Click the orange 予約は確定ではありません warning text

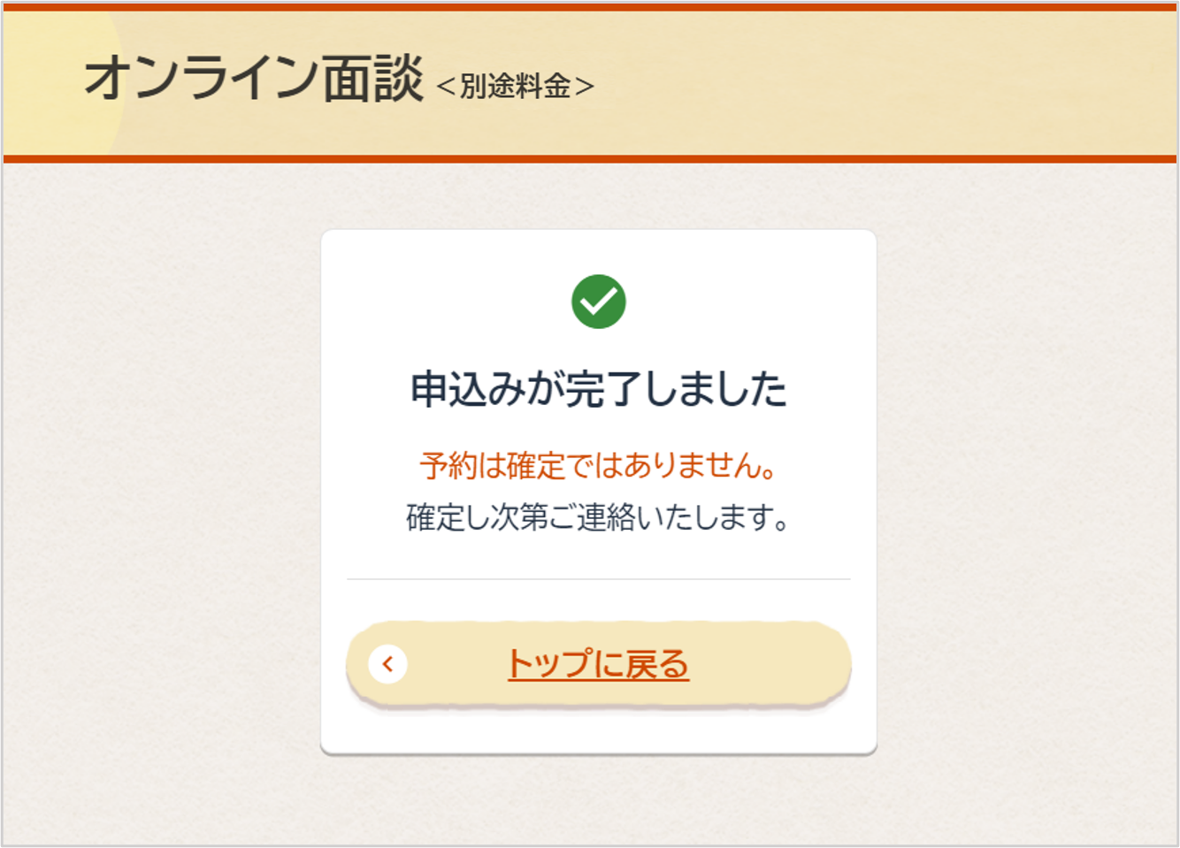coord(599,465)
